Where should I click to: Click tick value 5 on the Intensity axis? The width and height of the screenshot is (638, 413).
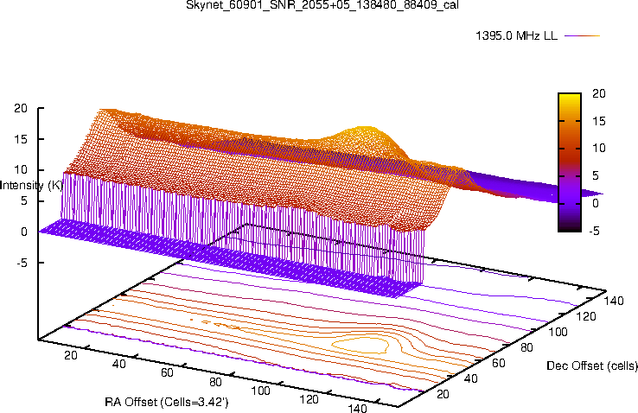(24, 201)
